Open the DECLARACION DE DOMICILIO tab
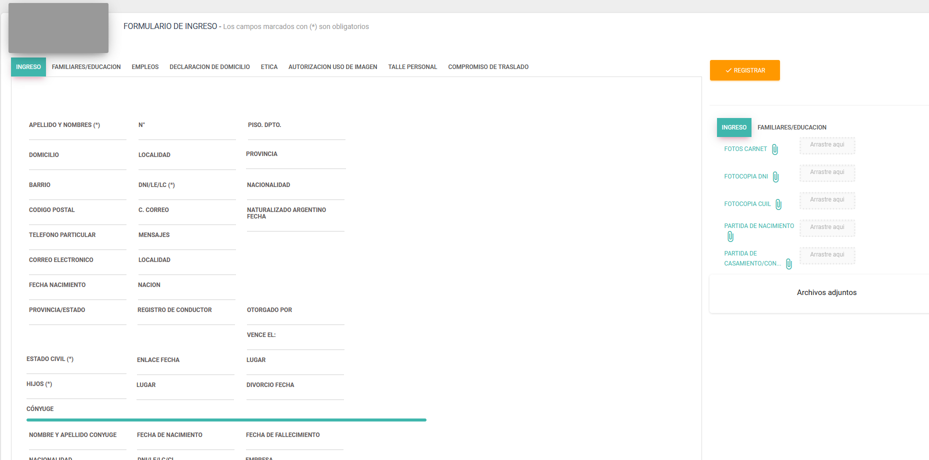The width and height of the screenshot is (929, 460). point(209,67)
